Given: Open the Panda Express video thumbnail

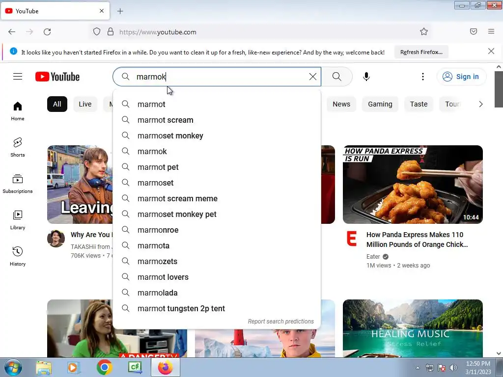Looking at the screenshot, I should [x=413, y=185].
